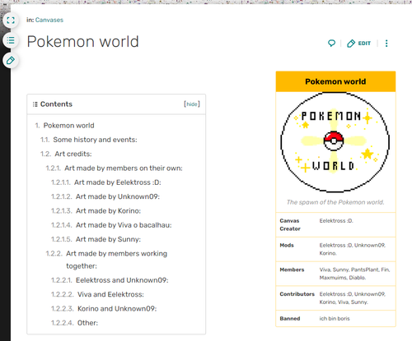Click the Members value starting with Viva
This screenshot has height=341, width=412.
(354, 274)
